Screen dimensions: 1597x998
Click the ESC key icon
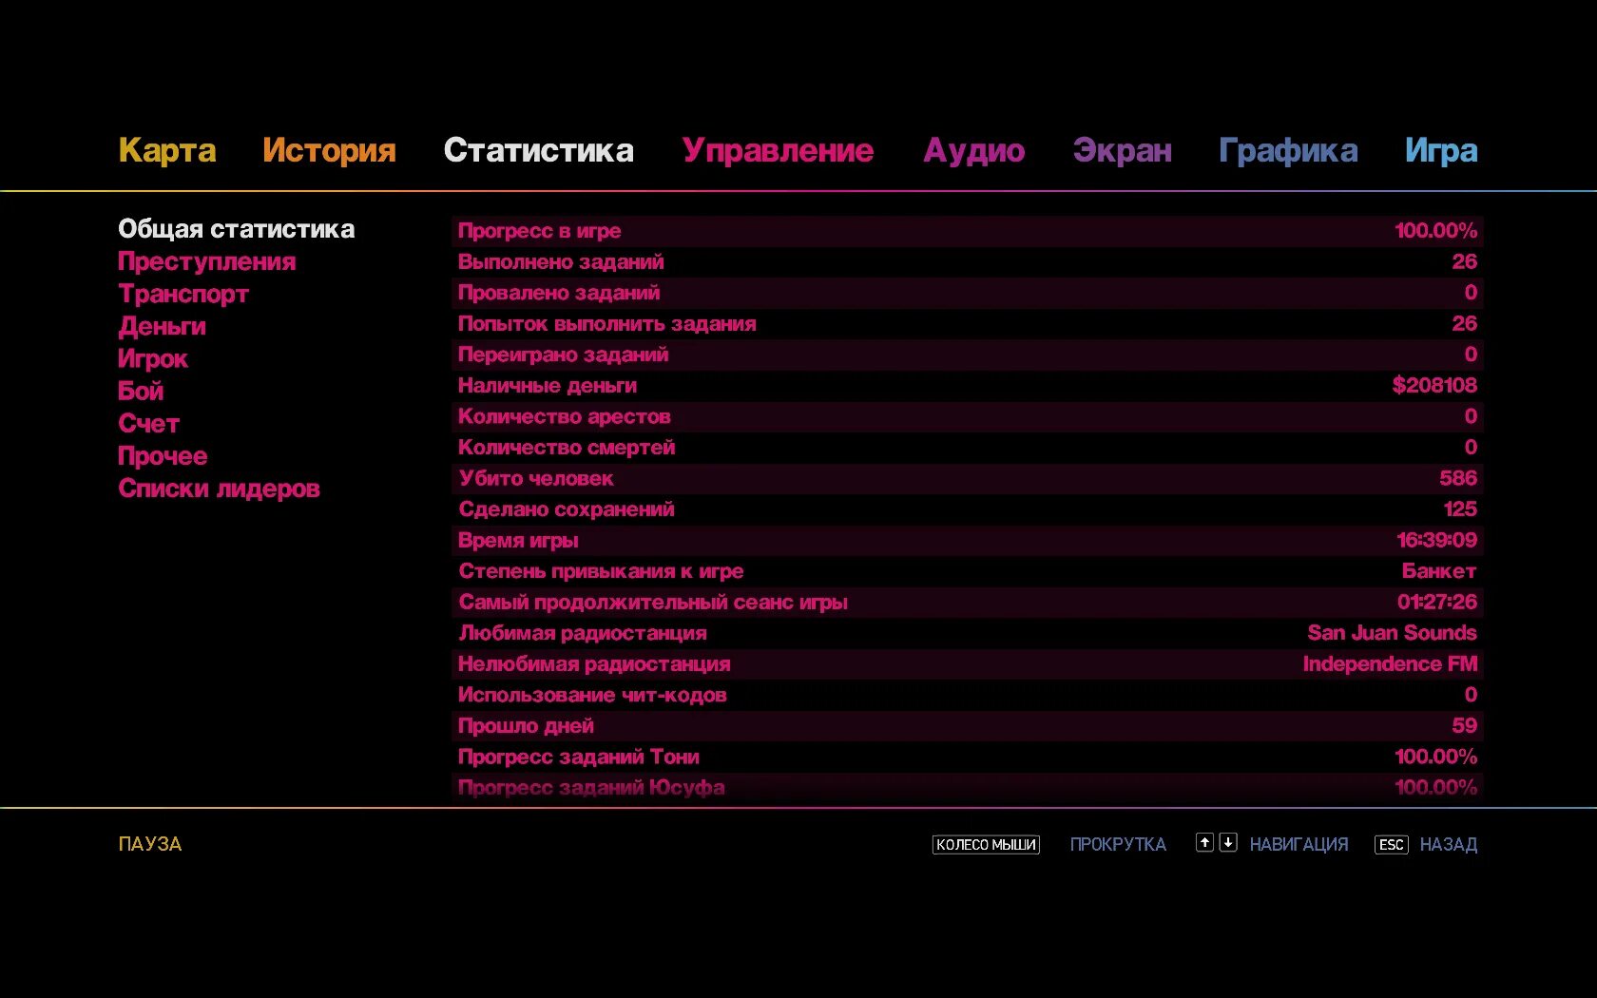pyautogui.click(x=1392, y=844)
